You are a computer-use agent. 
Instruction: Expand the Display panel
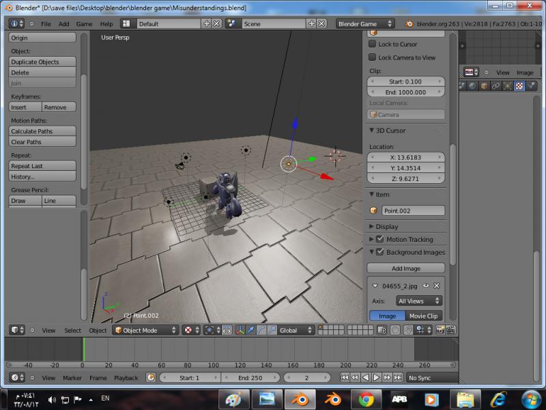pyautogui.click(x=371, y=227)
